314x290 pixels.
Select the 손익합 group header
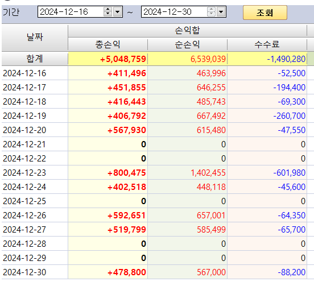pyautogui.click(x=187, y=30)
